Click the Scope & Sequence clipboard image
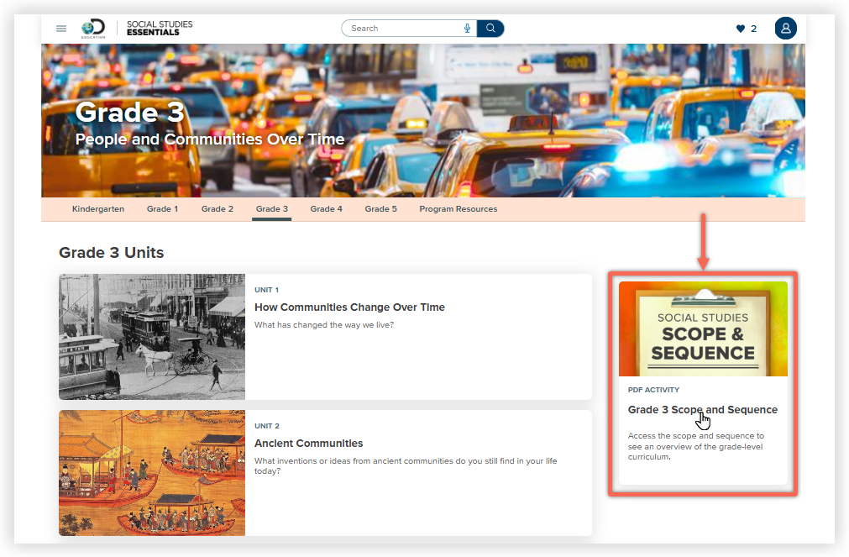The width and height of the screenshot is (849, 557). tap(703, 328)
